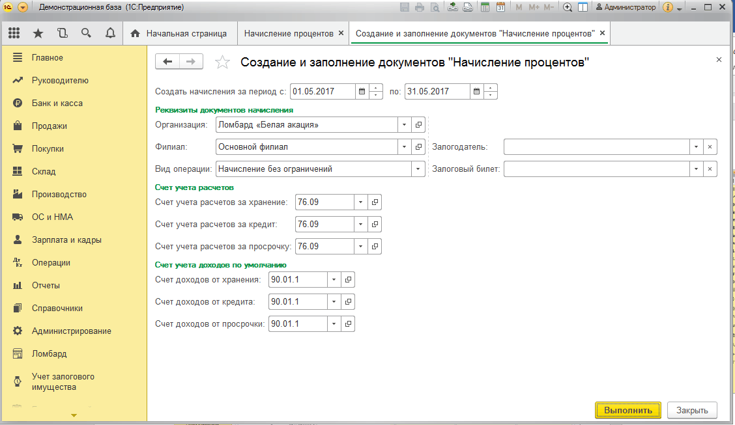Expand the Счет учета расчетов за хранение dropdown
This screenshot has width=735, height=425.
(360, 202)
